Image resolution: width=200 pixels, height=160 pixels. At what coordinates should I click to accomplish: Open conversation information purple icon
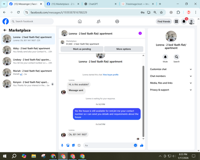[x=140, y=33]
